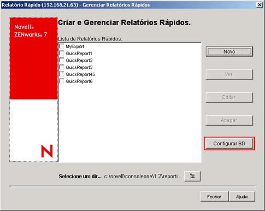
Task: Select QuickReport3 label text
Action: pyautogui.click(x=79, y=67)
